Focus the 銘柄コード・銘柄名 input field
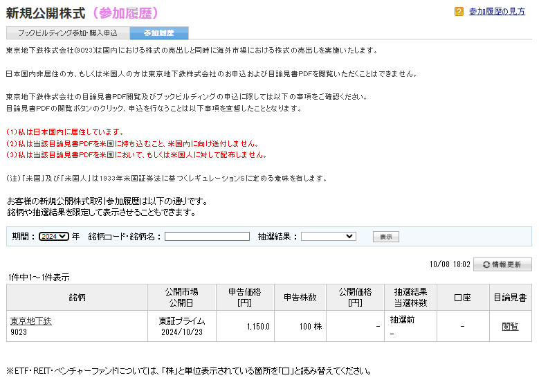Screen dimensions: 539x380 click(x=207, y=237)
